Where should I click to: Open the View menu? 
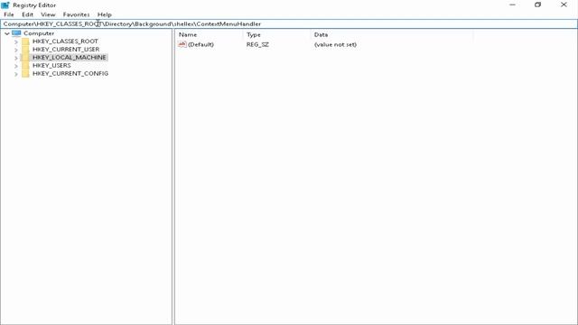[x=48, y=14]
